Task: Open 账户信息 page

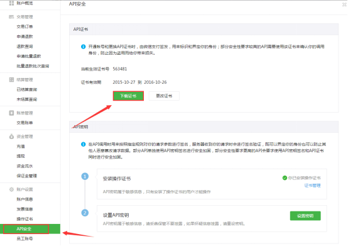Action: point(24,199)
